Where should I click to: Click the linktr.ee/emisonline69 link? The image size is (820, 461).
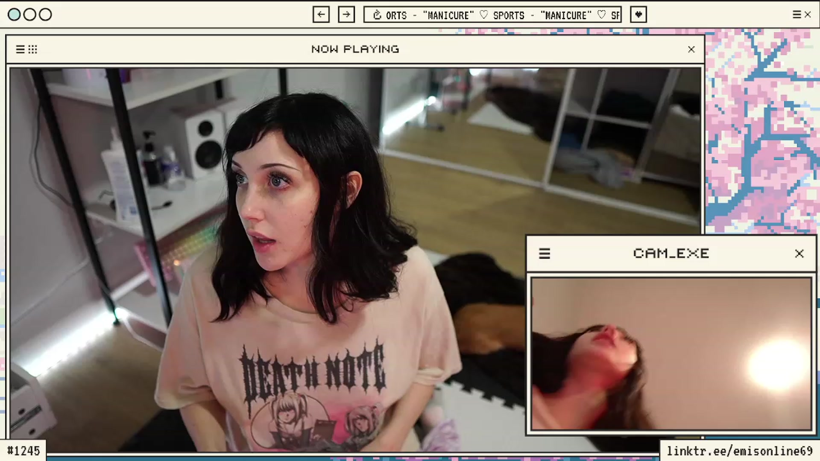pos(740,451)
